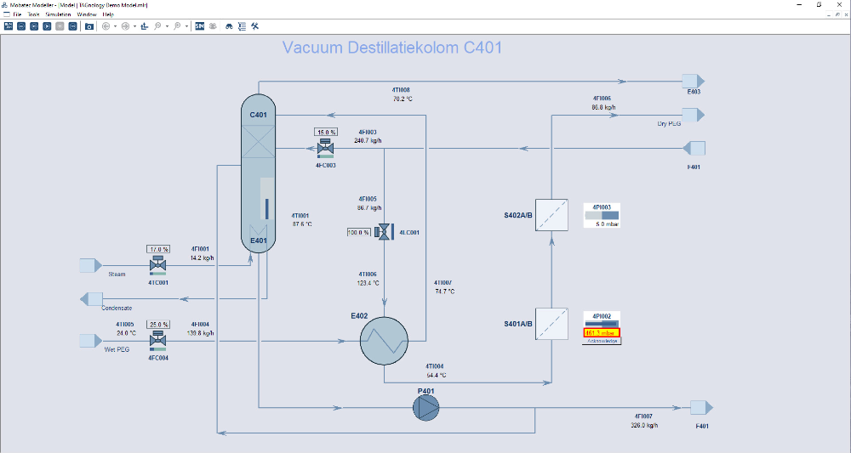
Task: Click the 4TI006 temperature reading 123.4 °C
Action: [x=368, y=283]
